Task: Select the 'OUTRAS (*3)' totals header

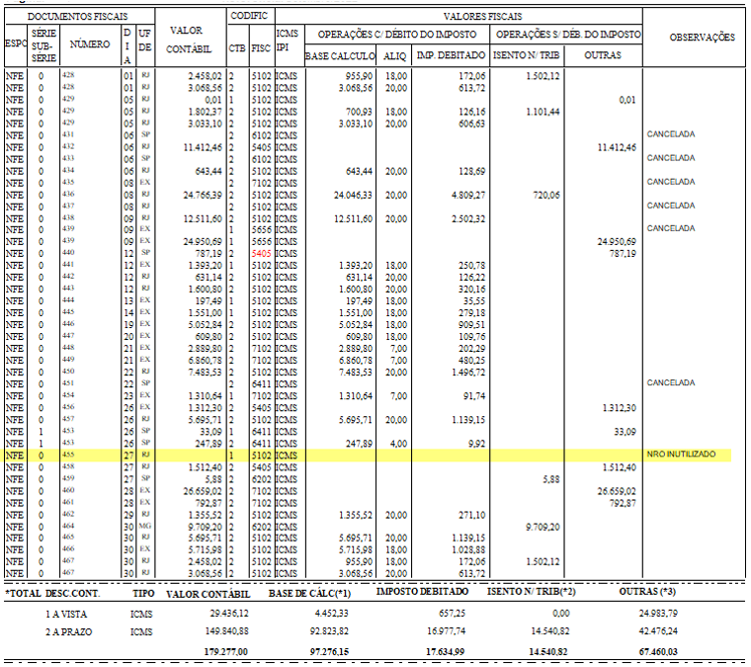Action: (647, 592)
